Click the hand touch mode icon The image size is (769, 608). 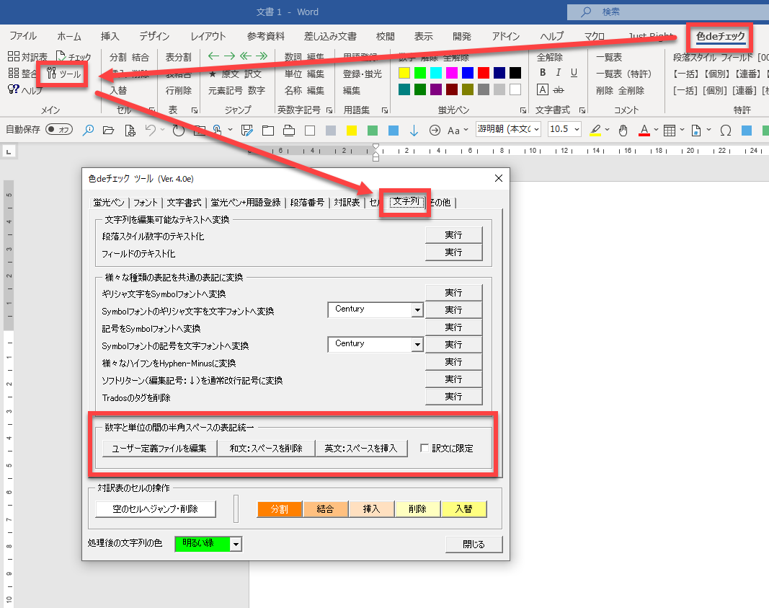tap(623, 130)
